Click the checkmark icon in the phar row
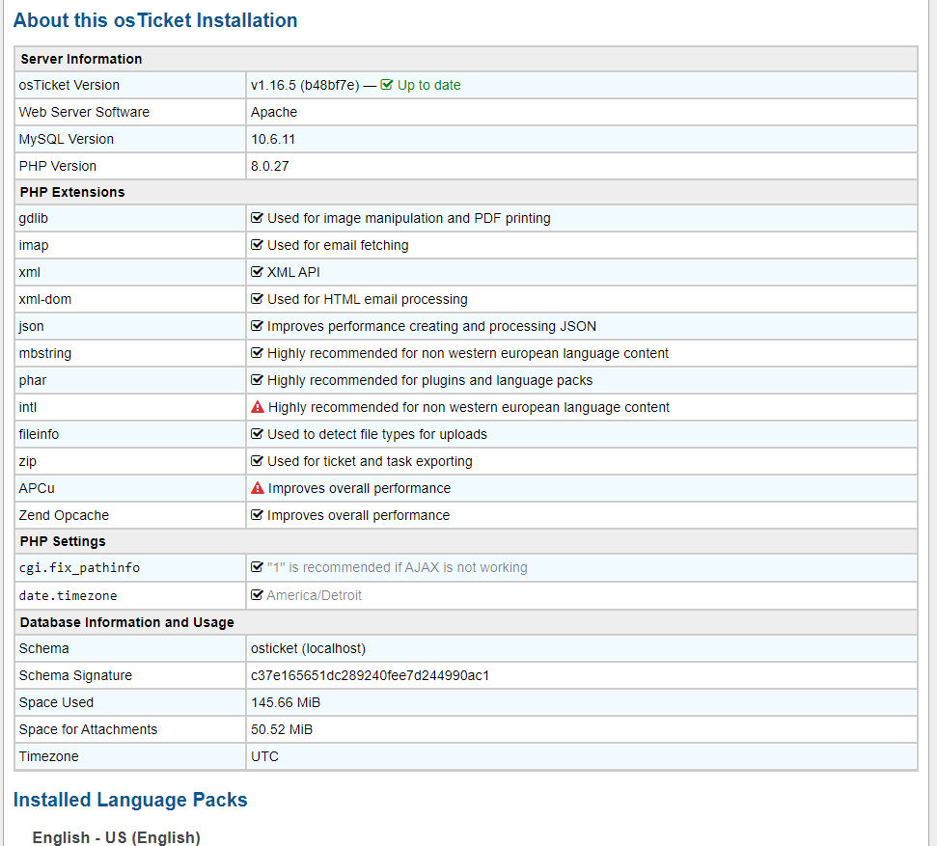 [257, 380]
